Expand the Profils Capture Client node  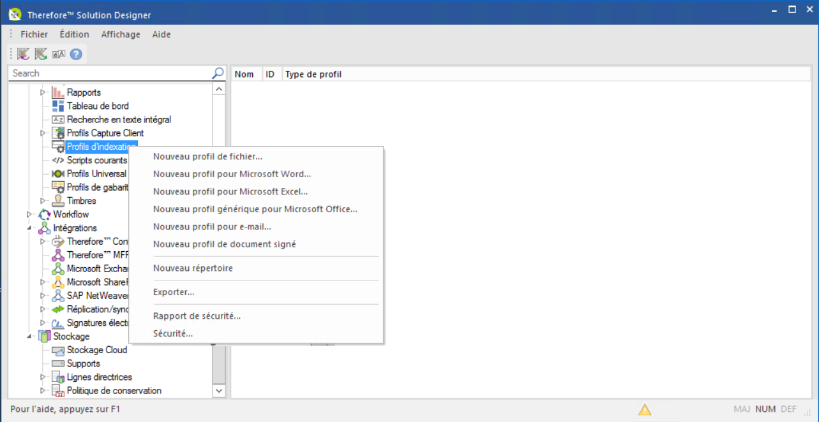click(43, 133)
